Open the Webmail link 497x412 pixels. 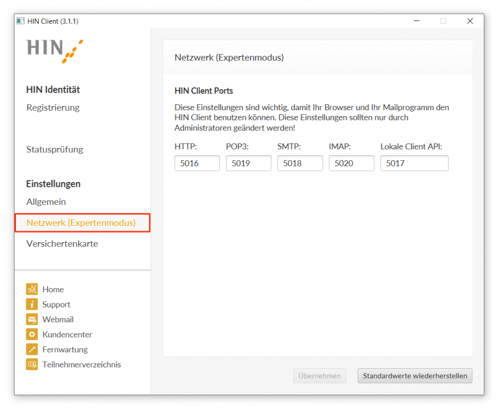click(x=58, y=319)
